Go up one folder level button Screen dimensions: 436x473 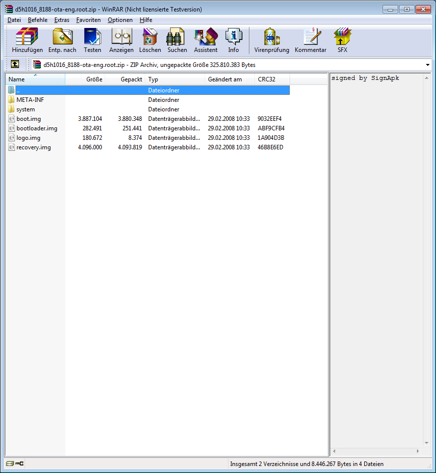coord(15,64)
